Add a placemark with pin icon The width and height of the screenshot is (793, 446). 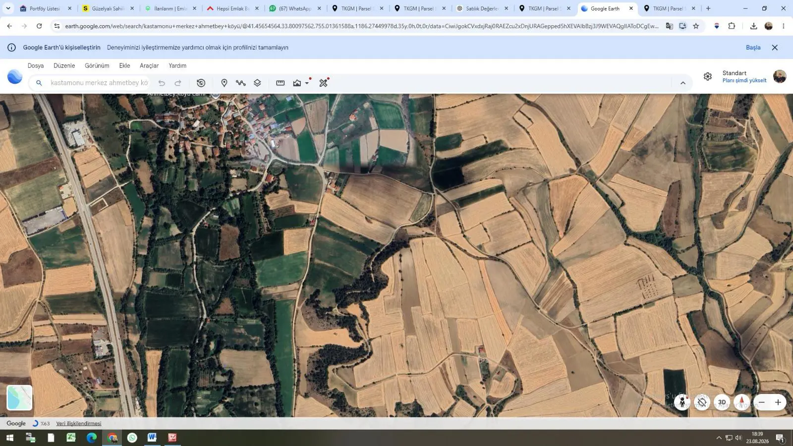pyautogui.click(x=224, y=83)
